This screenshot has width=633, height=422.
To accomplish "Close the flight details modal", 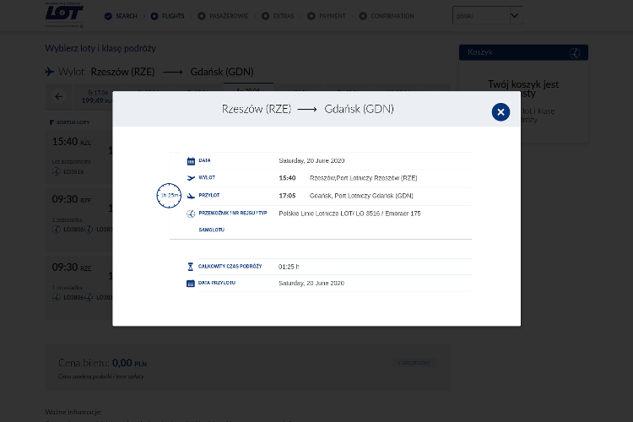I will (500, 112).
